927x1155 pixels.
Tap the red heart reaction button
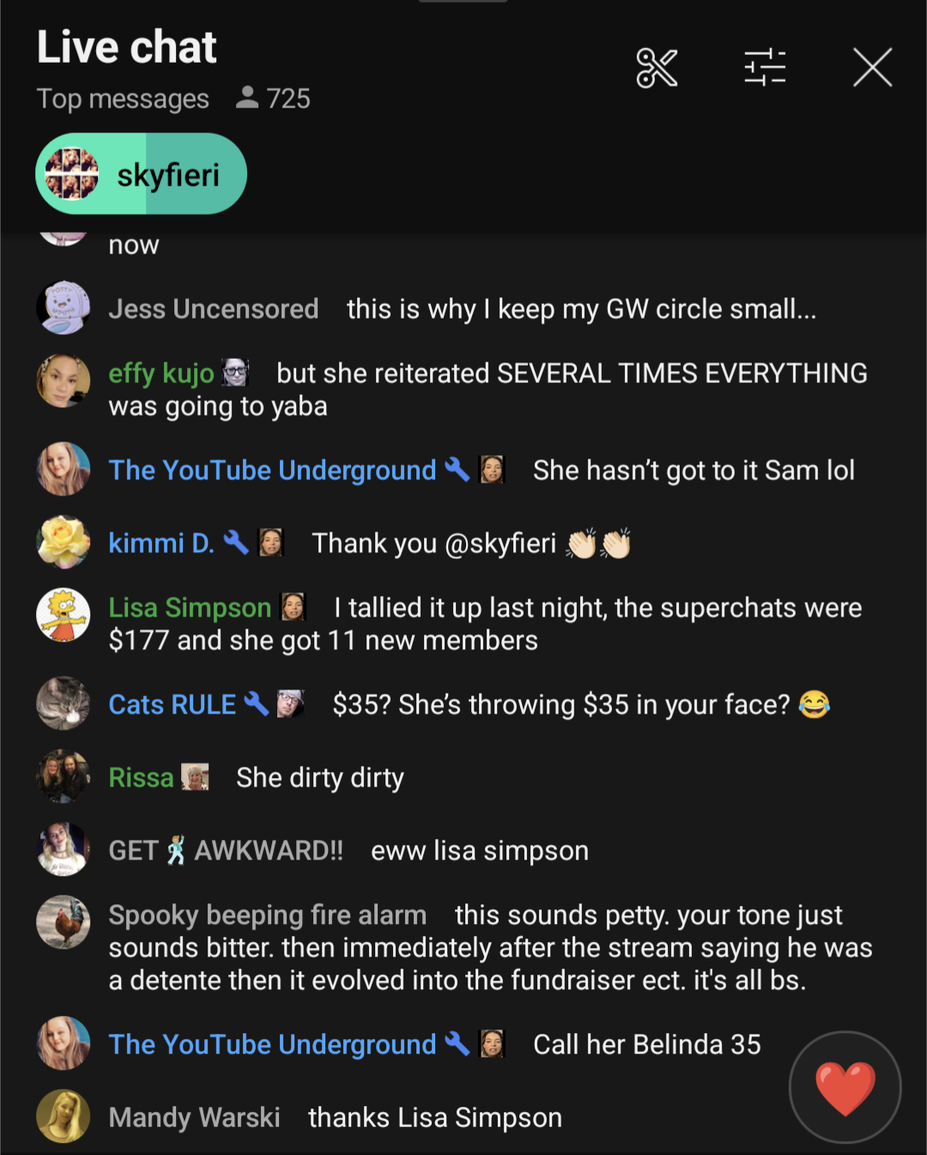[845, 1087]
